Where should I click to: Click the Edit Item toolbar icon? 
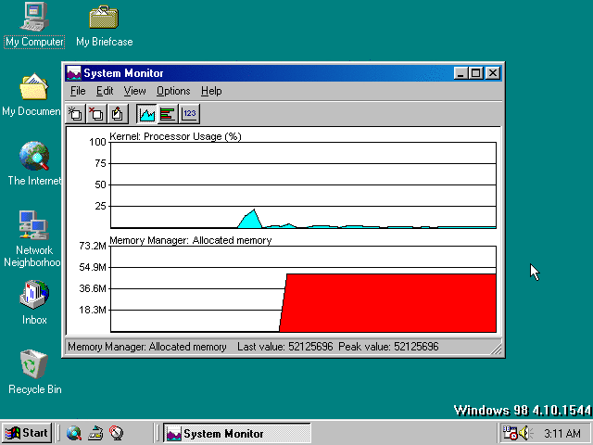point(118,113)
